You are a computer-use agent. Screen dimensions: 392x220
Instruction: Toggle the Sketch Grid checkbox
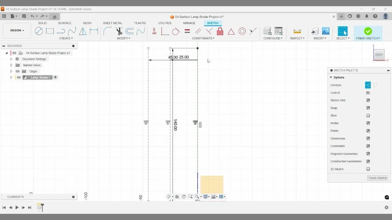[x=368, y=100]
